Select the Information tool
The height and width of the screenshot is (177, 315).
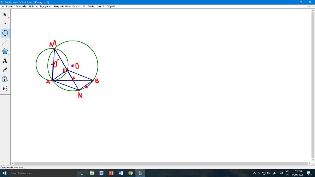point(5,79)
